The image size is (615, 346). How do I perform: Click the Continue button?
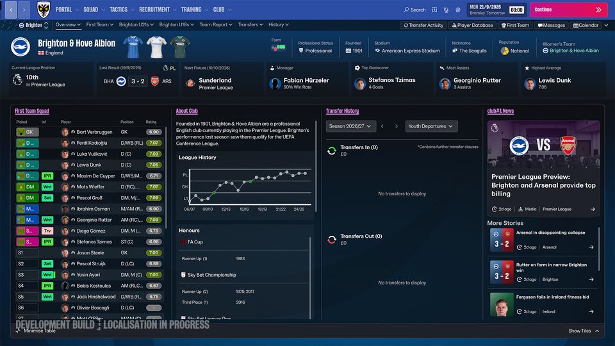pos(568,10)
